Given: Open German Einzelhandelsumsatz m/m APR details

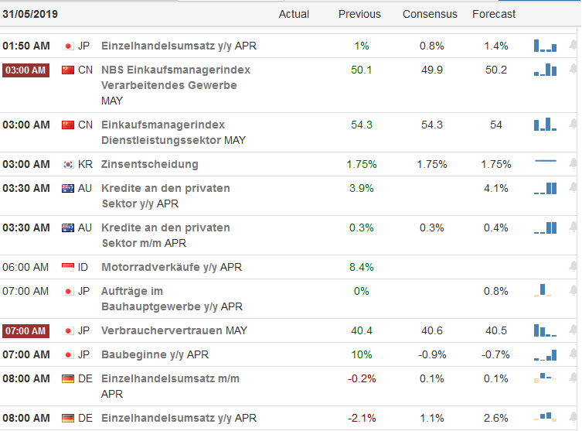Looking at the screenshot, I should (170, 385).
